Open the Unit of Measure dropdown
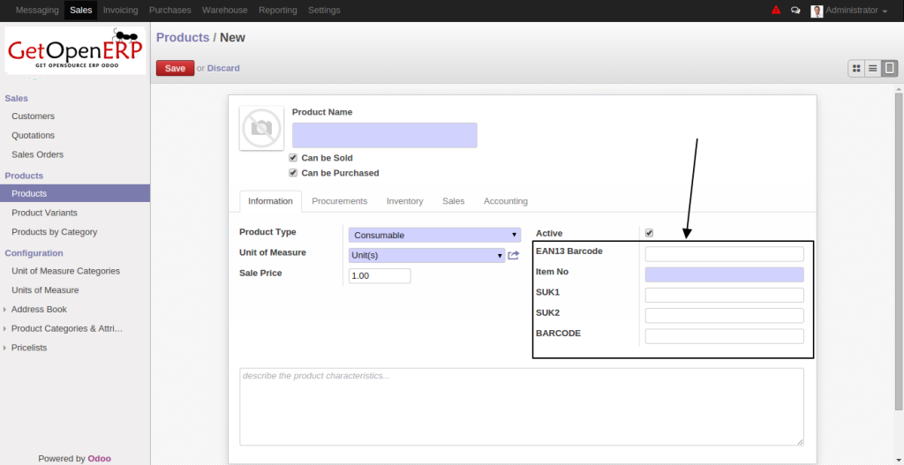 click(426, 255)
